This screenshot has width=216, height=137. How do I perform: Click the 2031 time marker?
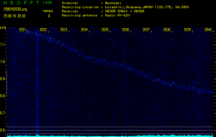click(x=22, y=30)
